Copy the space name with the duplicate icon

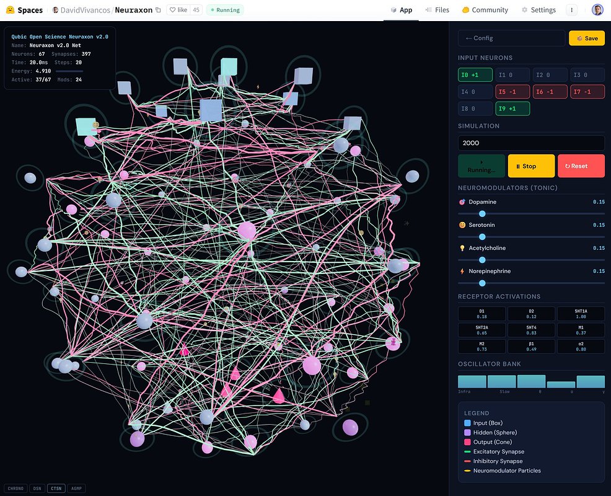point(157,10)
